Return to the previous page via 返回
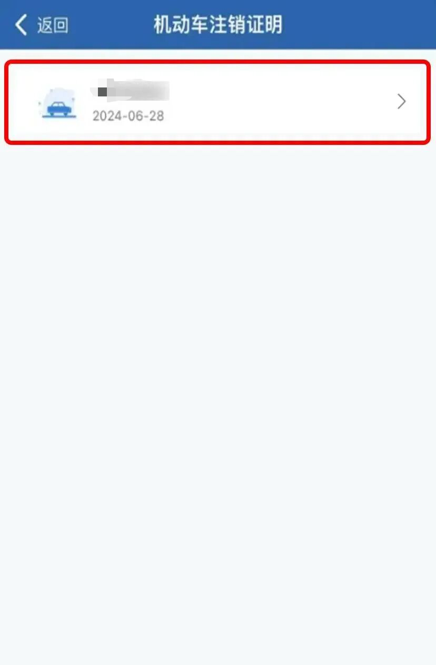436x665 pixels. pos(53,25)
